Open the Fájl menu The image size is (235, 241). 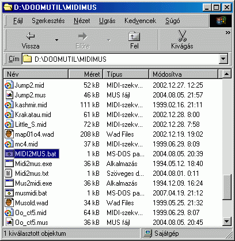[x=18, y=21]
